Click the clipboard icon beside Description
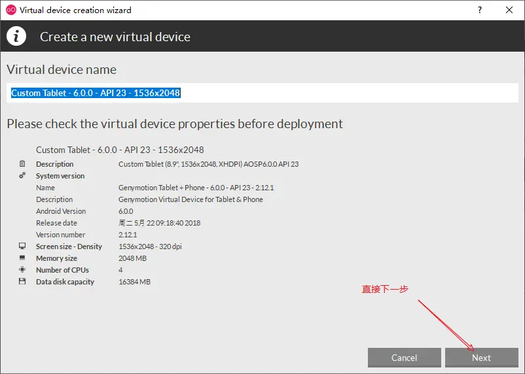This screenshot has width=525, height=374. (x=22, y=163)
